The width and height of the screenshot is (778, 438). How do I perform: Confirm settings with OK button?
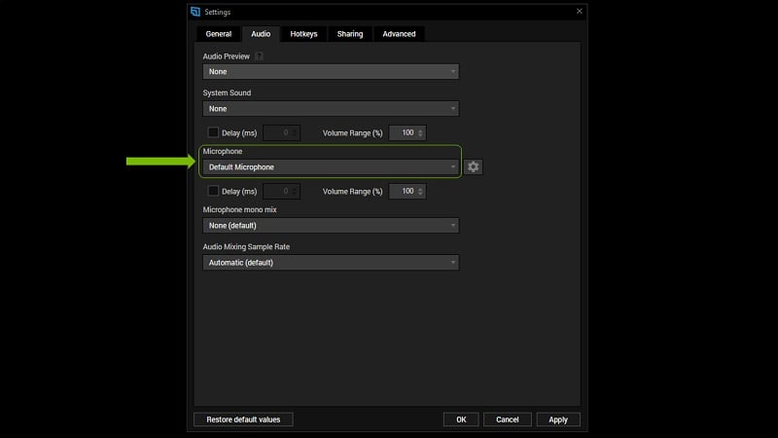coord(461,420)
